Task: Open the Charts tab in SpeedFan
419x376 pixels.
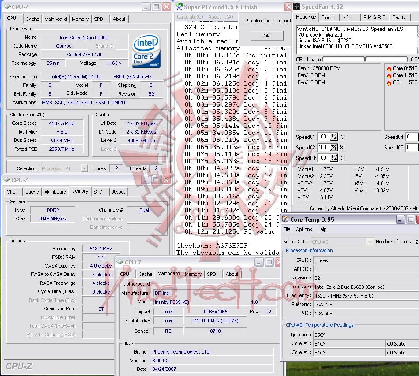Action: click(x=399, y=18)
